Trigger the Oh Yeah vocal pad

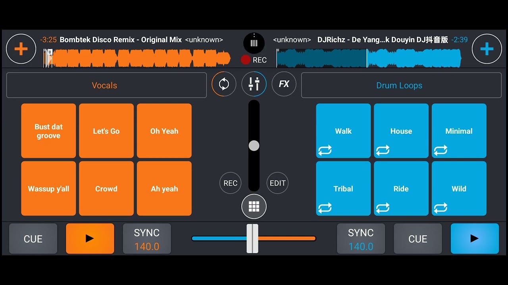[164, 131]
